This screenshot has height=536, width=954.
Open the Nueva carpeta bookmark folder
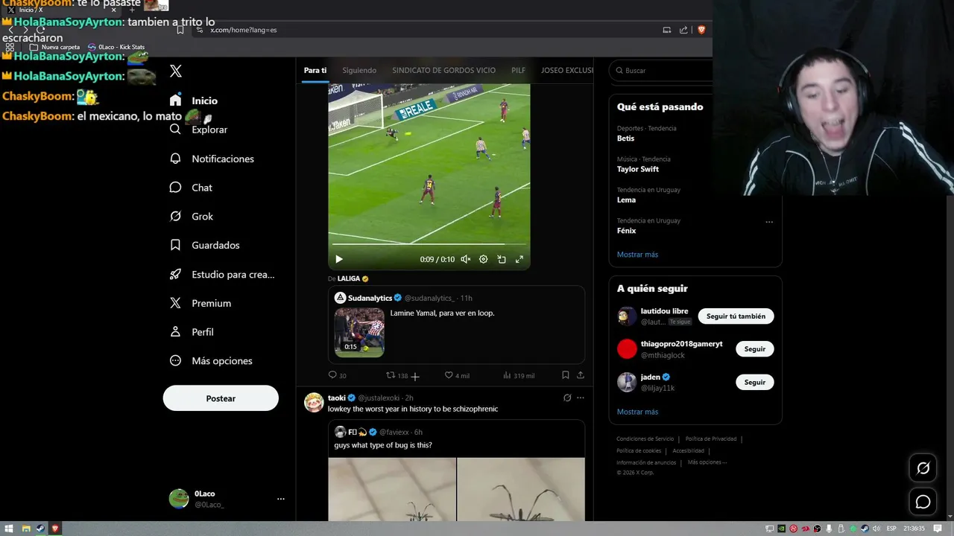55,47
